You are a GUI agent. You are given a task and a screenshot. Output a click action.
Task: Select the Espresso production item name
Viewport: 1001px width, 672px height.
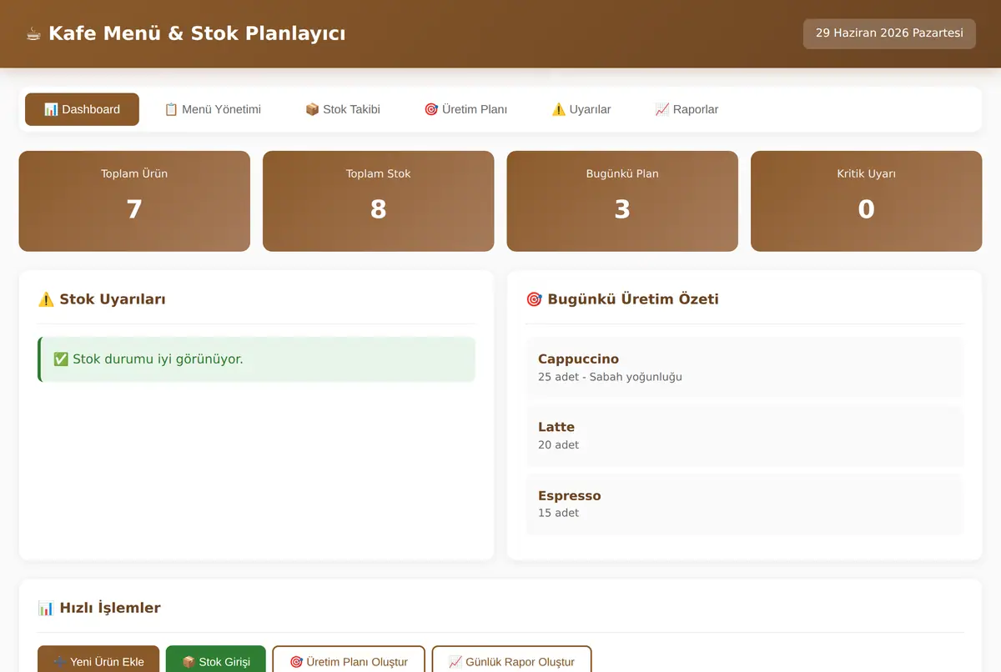569,495
